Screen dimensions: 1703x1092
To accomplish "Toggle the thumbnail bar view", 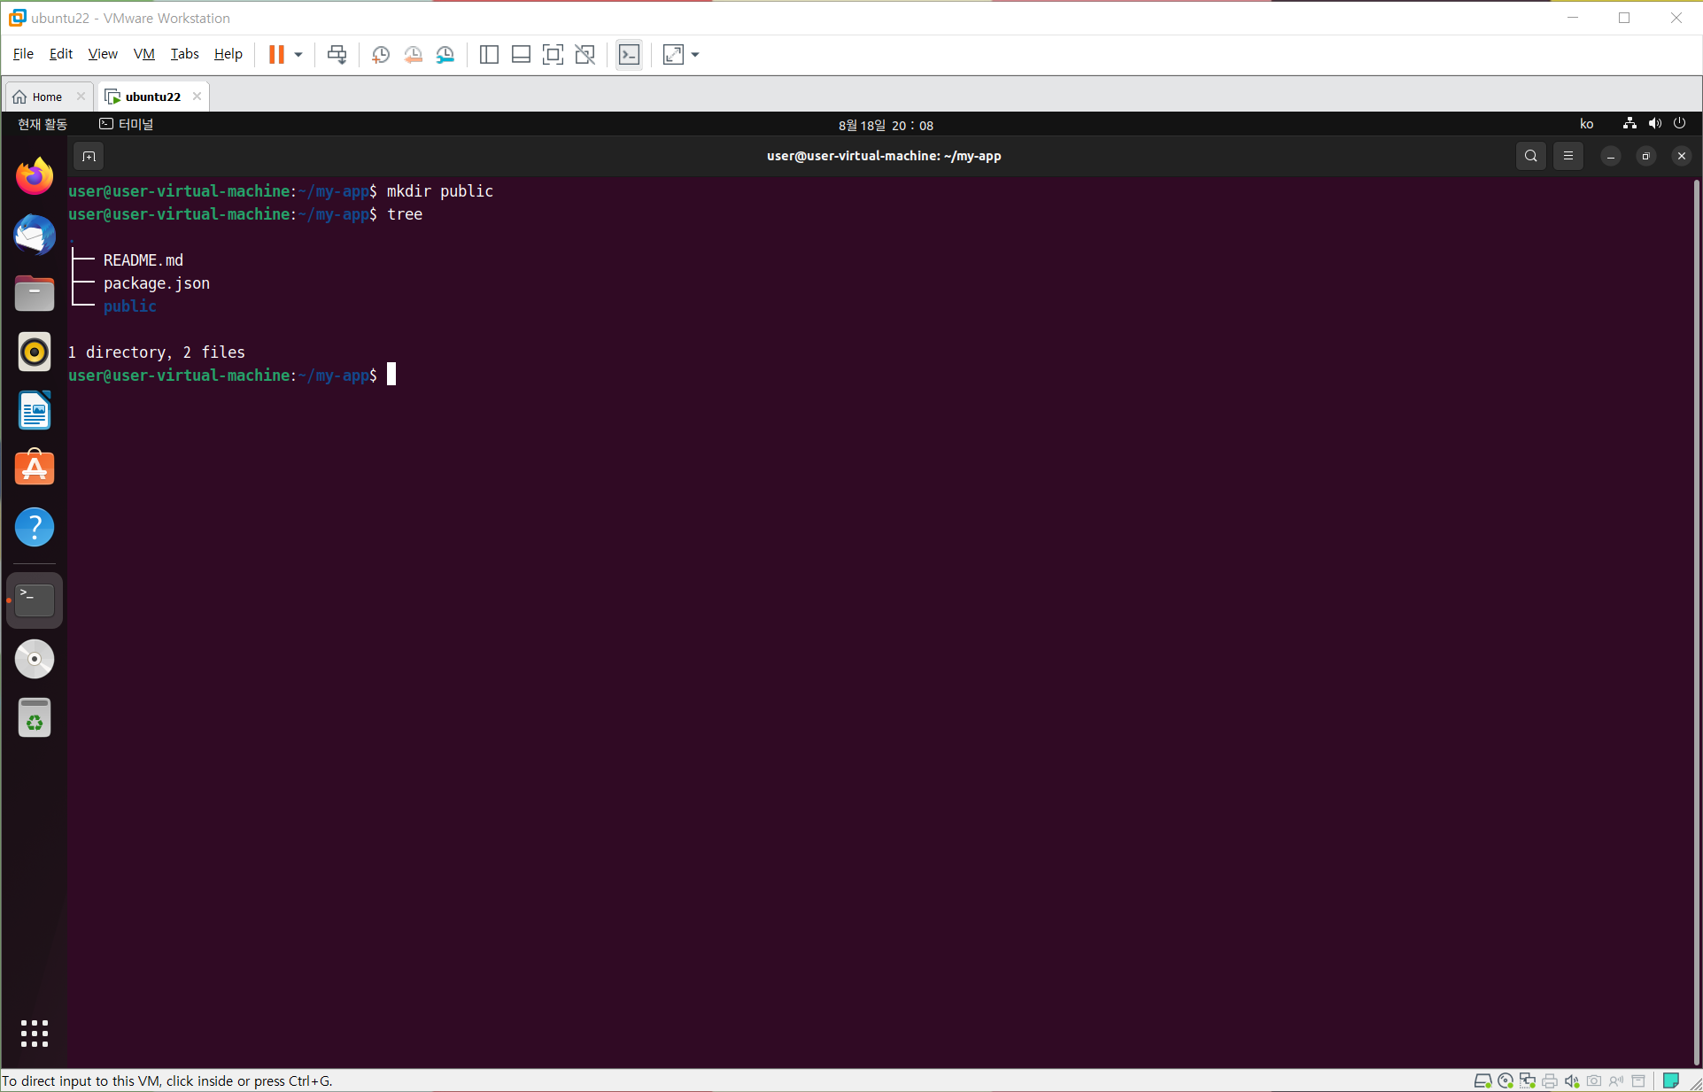I will click(x=521, y=55).
